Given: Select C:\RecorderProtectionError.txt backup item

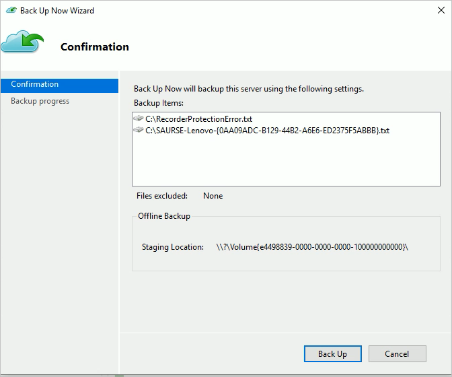Looking at the screenshot, I should pyautogui.click(x=198, y=119).
